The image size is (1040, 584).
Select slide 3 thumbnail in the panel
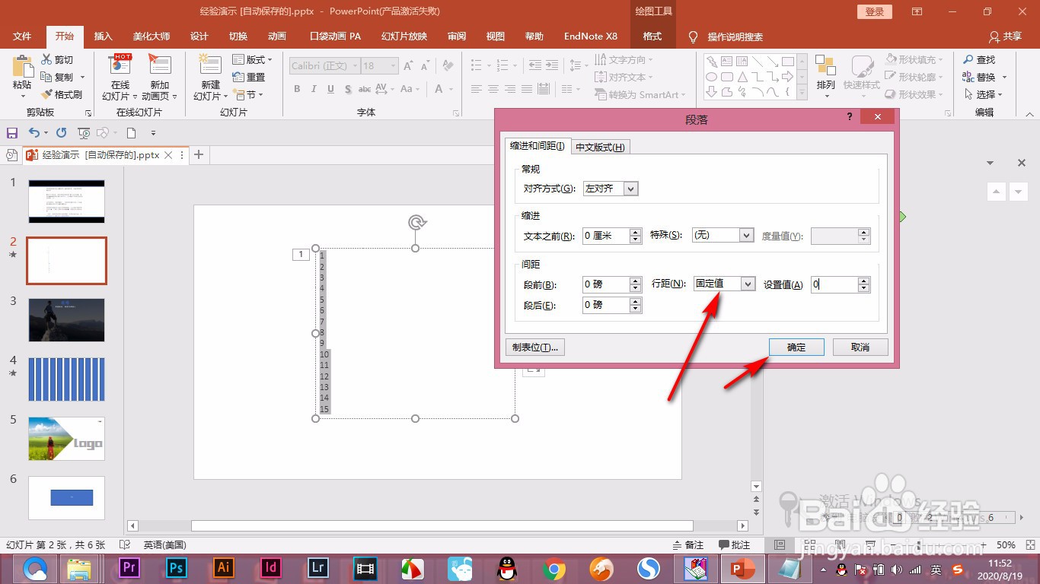[x=66, y=320]
